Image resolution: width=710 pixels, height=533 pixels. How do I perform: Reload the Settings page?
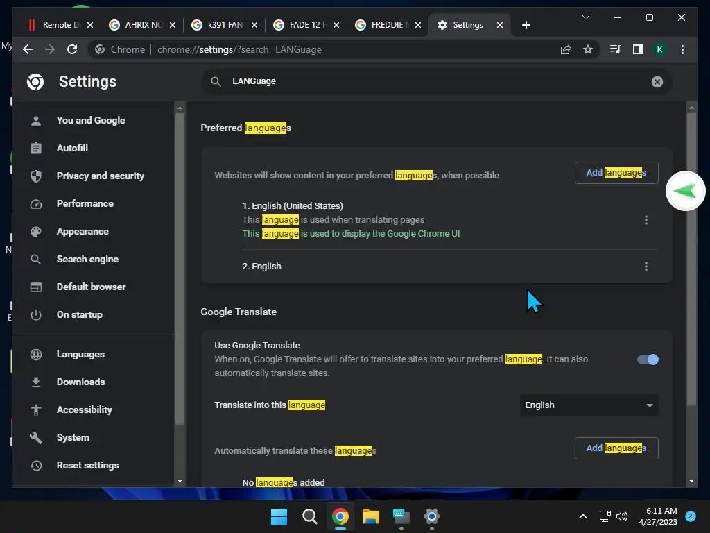tap(72, 49)
